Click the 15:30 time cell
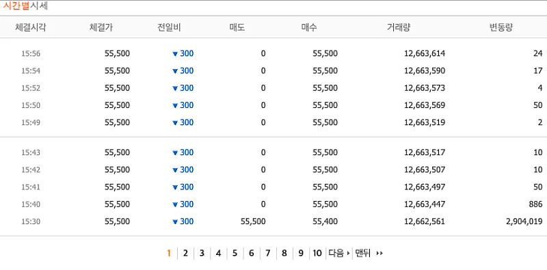 click(x=31, y=221)
